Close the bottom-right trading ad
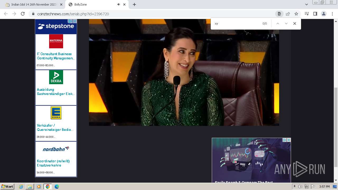This screenshot has width=338, height=190. click(289, 140)
